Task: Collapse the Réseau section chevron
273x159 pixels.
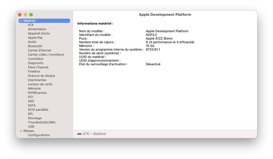Action: click(x=21, y=131)
